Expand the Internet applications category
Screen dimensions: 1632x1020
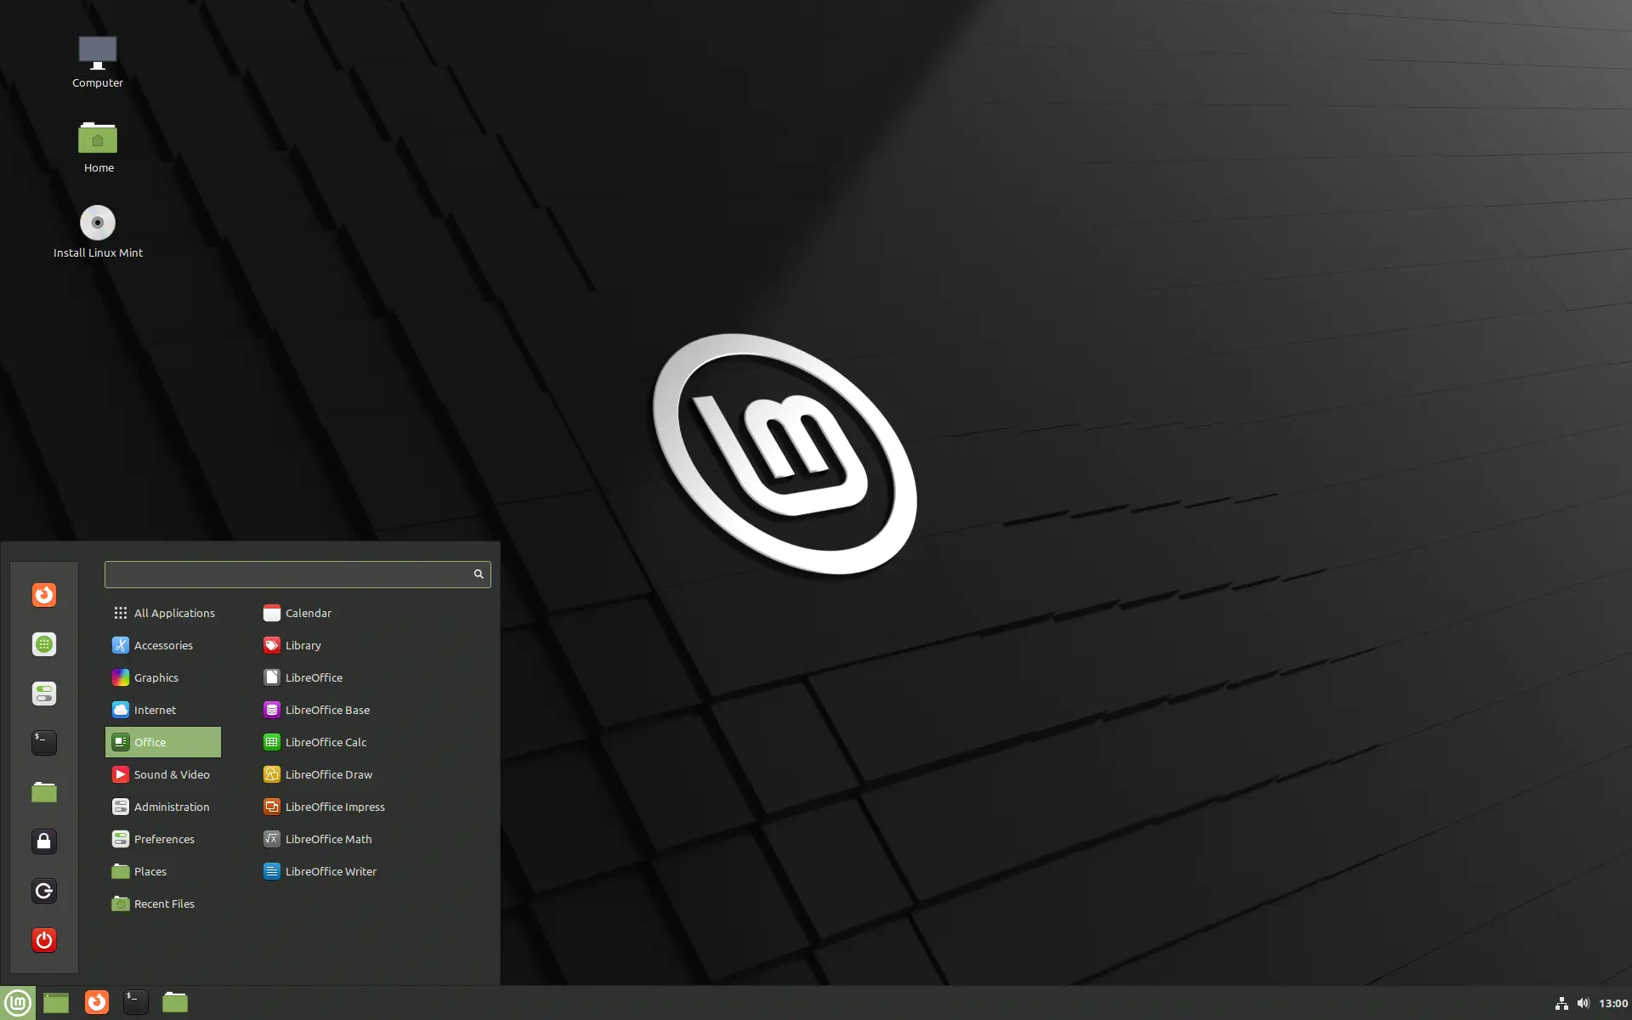[x=154, y=709]
